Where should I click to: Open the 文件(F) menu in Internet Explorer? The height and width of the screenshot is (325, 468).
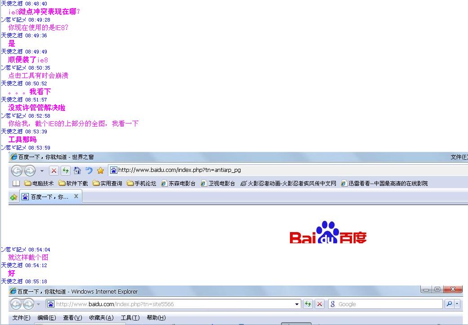tap(22, 317)
